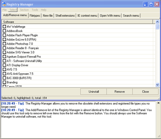Select Agnitum Outpost Firewall Pro checkbox
This screenshot has height=139, width=161.
[4, 57]
